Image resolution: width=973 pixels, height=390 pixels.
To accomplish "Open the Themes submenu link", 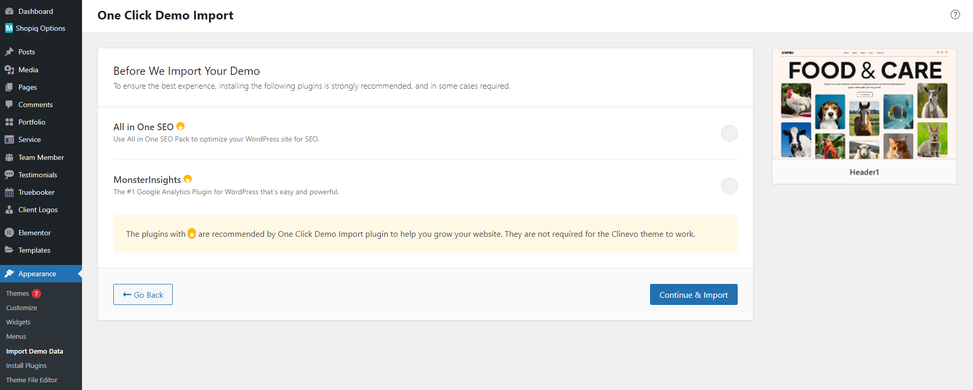I will point(17,294).
